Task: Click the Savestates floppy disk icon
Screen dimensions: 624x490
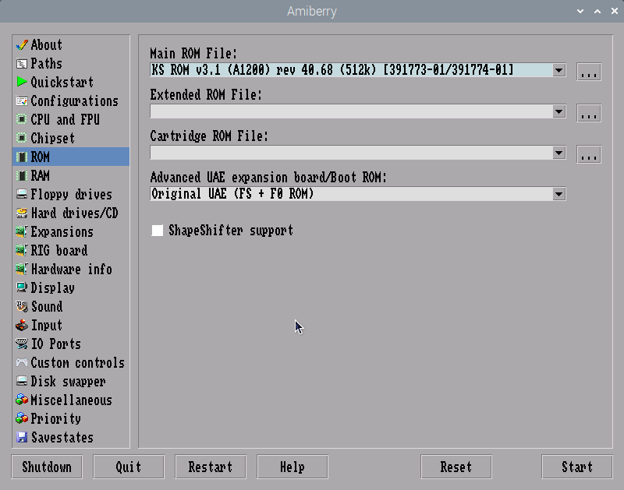Action: 22,437
